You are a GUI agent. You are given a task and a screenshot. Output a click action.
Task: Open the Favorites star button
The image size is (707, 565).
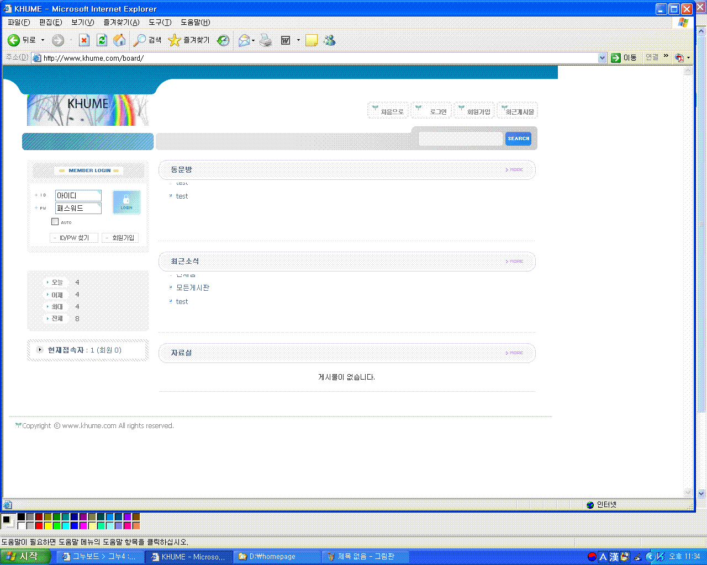[189, 40]
